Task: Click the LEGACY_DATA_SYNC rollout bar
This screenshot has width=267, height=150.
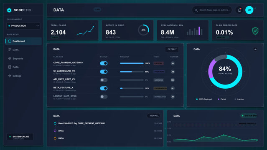Action: click(132, 97)
